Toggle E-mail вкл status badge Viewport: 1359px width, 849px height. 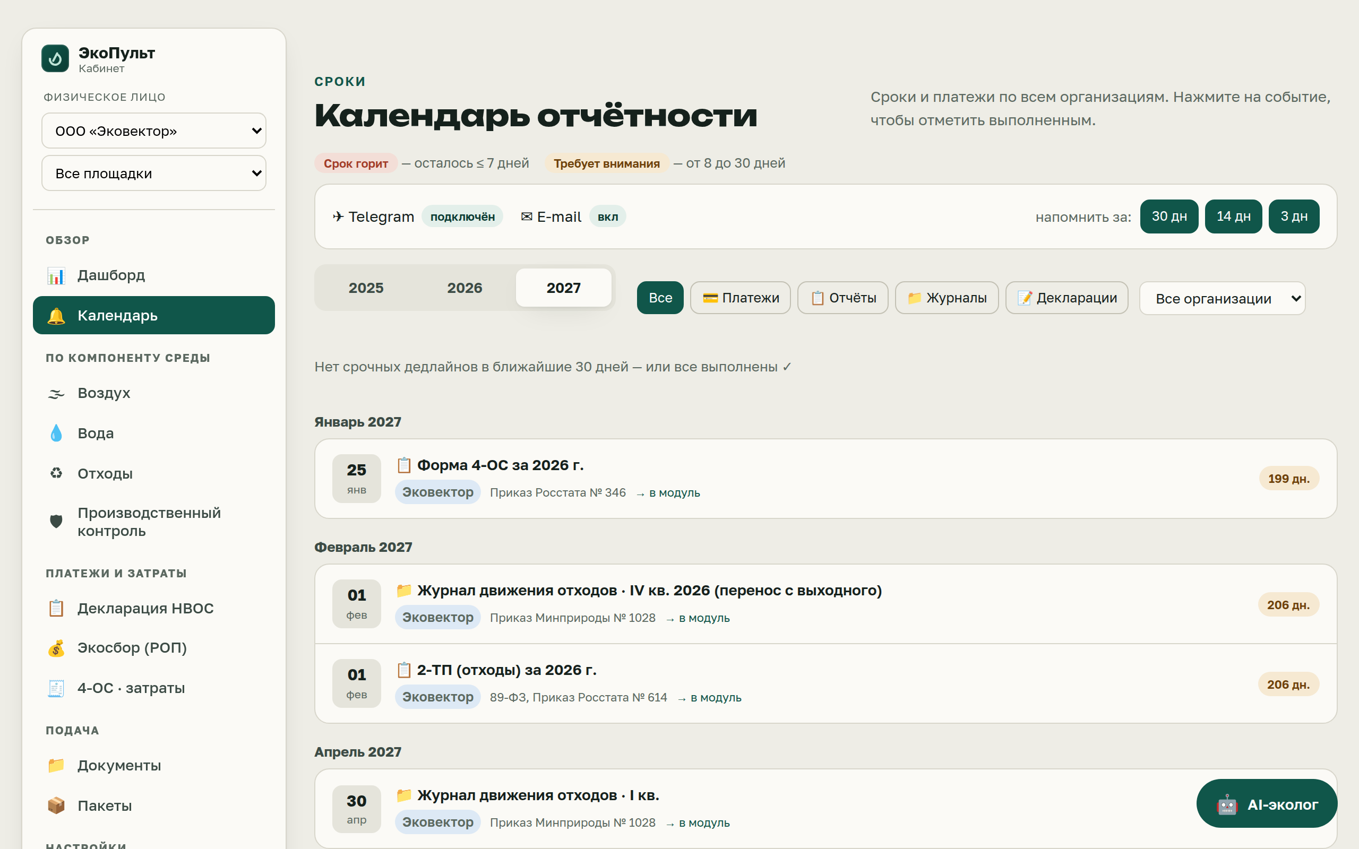click(x=608, y=216)
